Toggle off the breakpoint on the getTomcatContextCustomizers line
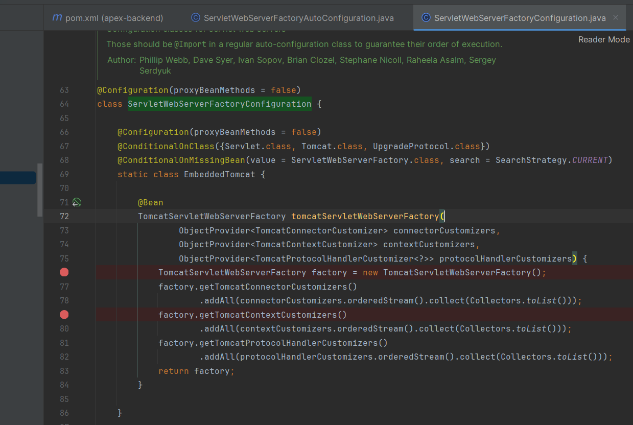The height and width of the screenshot is (425, 633). (64, 315)
